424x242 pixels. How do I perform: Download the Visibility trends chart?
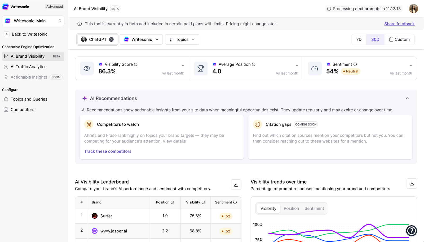pos(412,184)
